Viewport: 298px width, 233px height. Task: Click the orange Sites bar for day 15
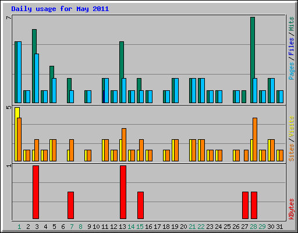tap(141, 150)
